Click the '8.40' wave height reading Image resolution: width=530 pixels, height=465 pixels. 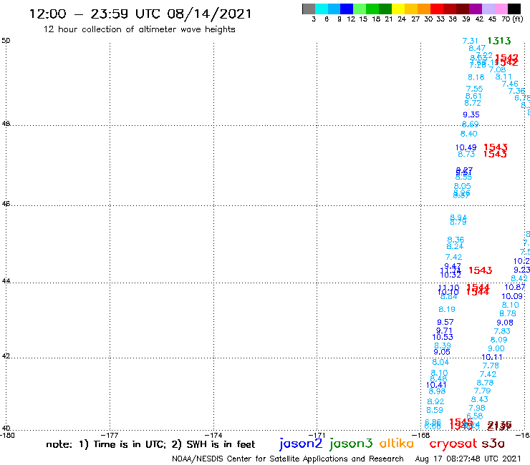[469, 134]
